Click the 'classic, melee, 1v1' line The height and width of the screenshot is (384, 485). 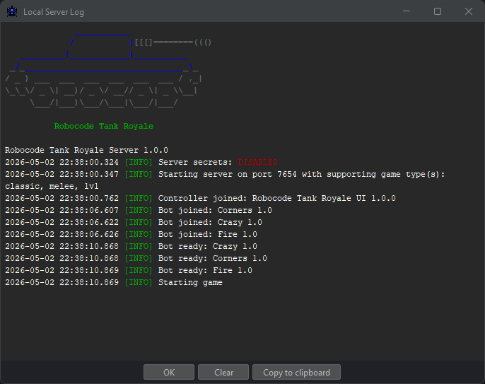coord(52,186)
